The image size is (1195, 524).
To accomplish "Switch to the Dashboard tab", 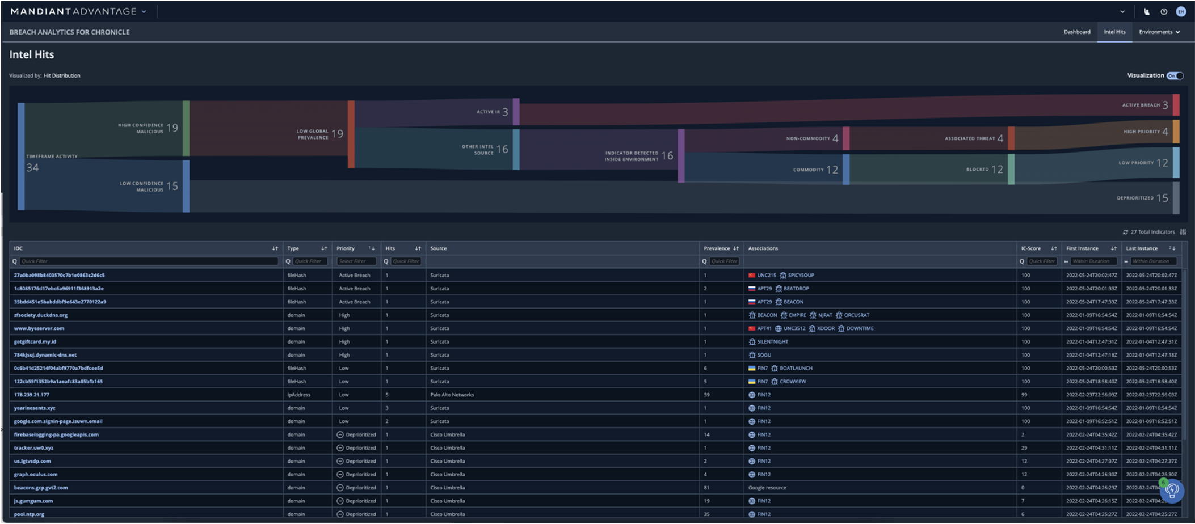I will (x=1077, y=32).
